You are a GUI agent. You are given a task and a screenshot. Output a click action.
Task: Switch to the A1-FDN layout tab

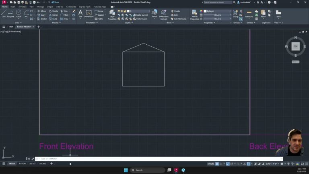[x=23, y=164]
